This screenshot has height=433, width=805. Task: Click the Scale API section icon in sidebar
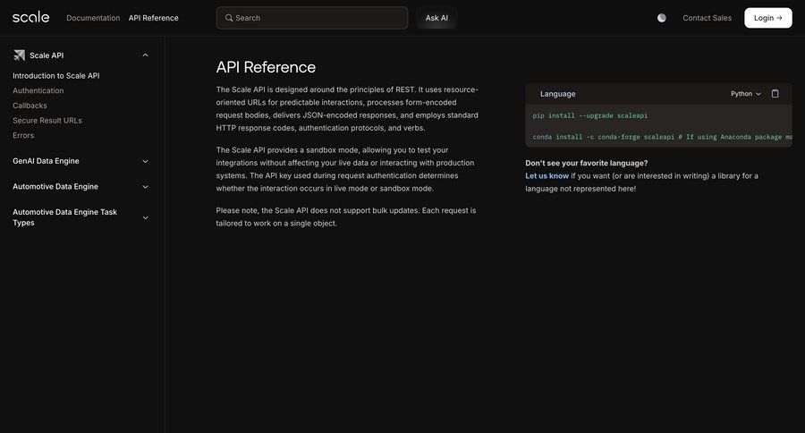click(x=19, y=55)
